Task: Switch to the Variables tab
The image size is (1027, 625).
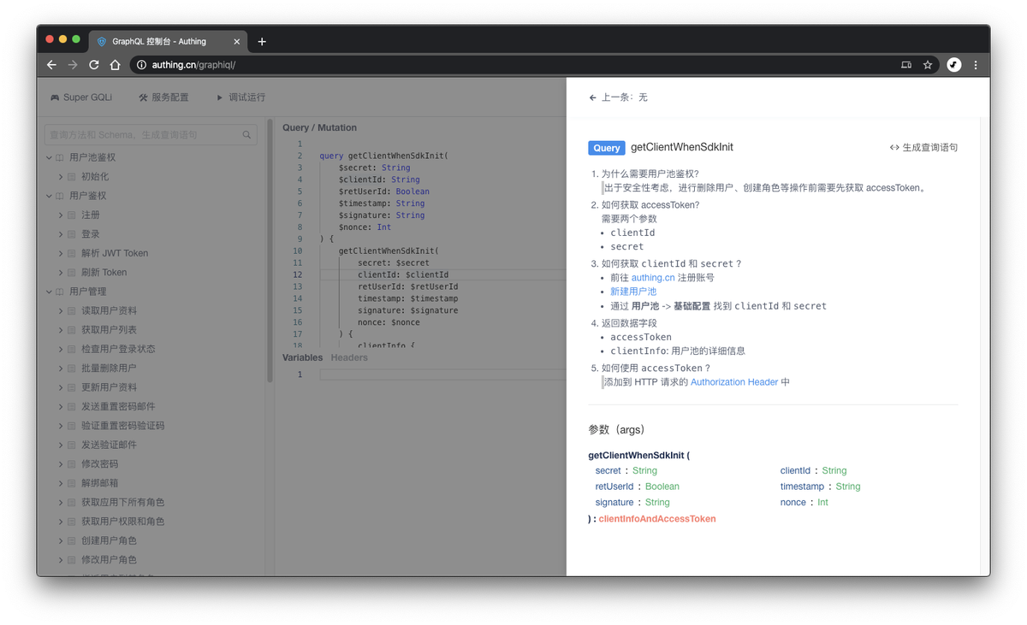Action: point(303,357)
